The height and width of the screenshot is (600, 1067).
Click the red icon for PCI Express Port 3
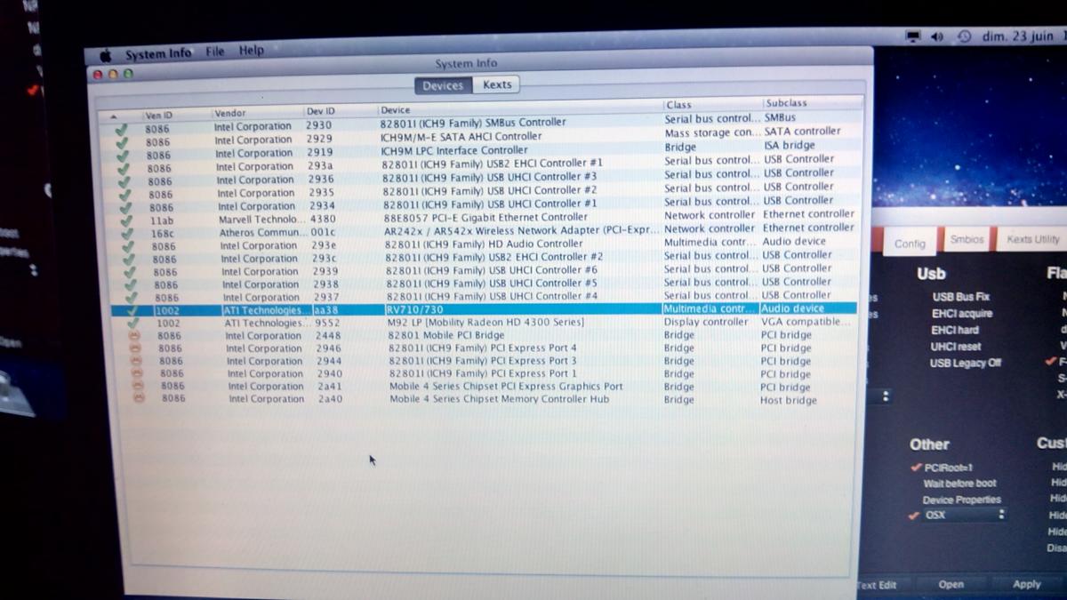[137, 361]
